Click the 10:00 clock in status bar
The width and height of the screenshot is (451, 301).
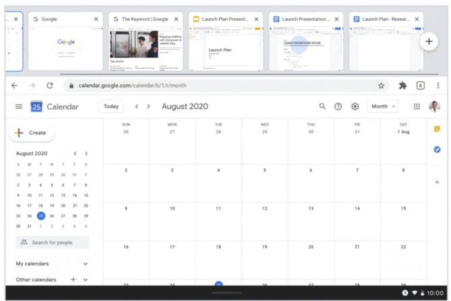coord(435,293)
